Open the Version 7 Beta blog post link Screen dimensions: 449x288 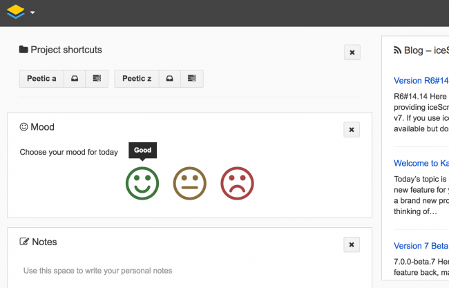(421, 246)
